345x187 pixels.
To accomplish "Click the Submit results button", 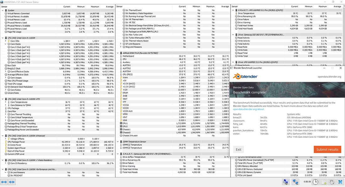I will tap(327, 149).
